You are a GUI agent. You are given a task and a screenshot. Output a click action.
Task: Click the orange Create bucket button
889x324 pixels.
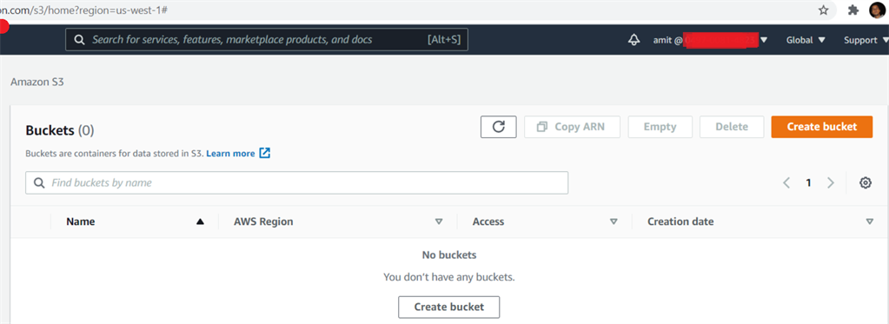[x=821, y=127]
